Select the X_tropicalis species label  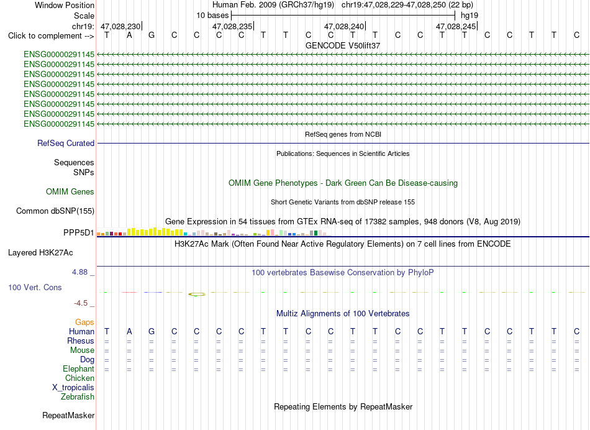73,388
